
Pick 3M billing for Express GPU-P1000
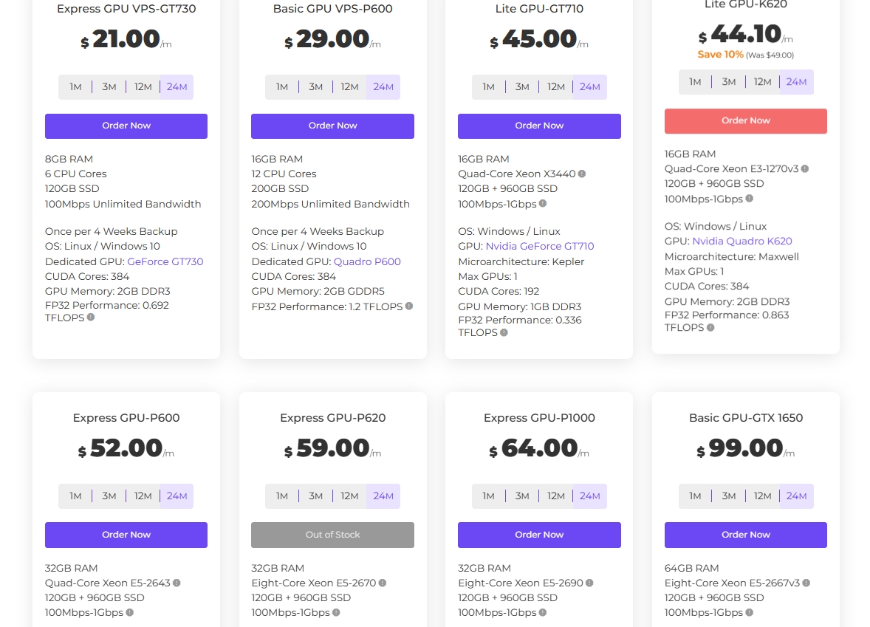click(522, 496)
